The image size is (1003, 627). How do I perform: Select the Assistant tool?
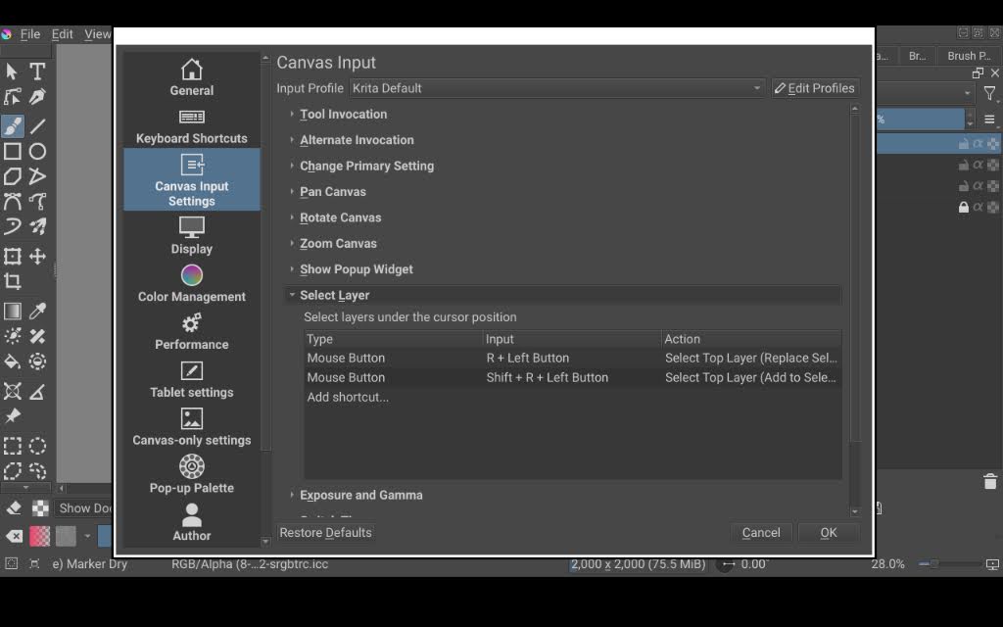click(12, 391)
